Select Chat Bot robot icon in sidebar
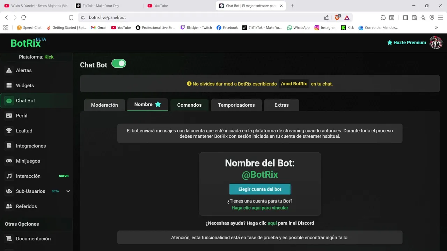 point(9,100)
